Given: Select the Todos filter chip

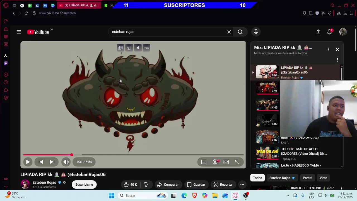Looking at the screenshot, I should 257,178.
